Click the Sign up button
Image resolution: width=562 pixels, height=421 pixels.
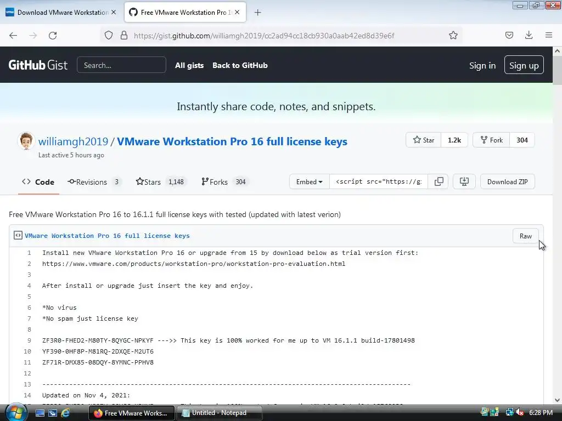tap(524, 65)
